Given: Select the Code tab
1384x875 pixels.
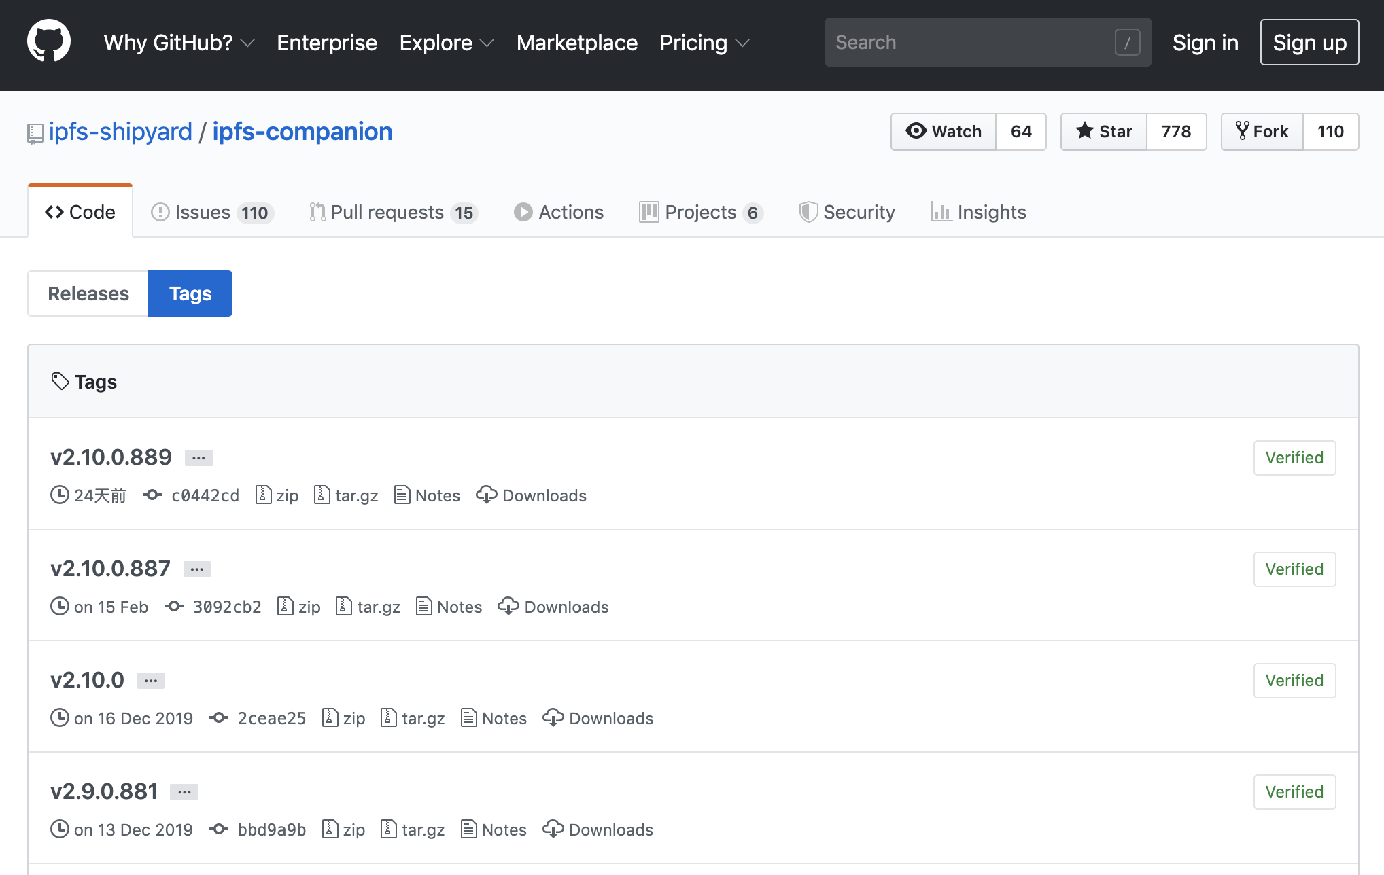Looking at the screenshot, I should click(80, 212).
